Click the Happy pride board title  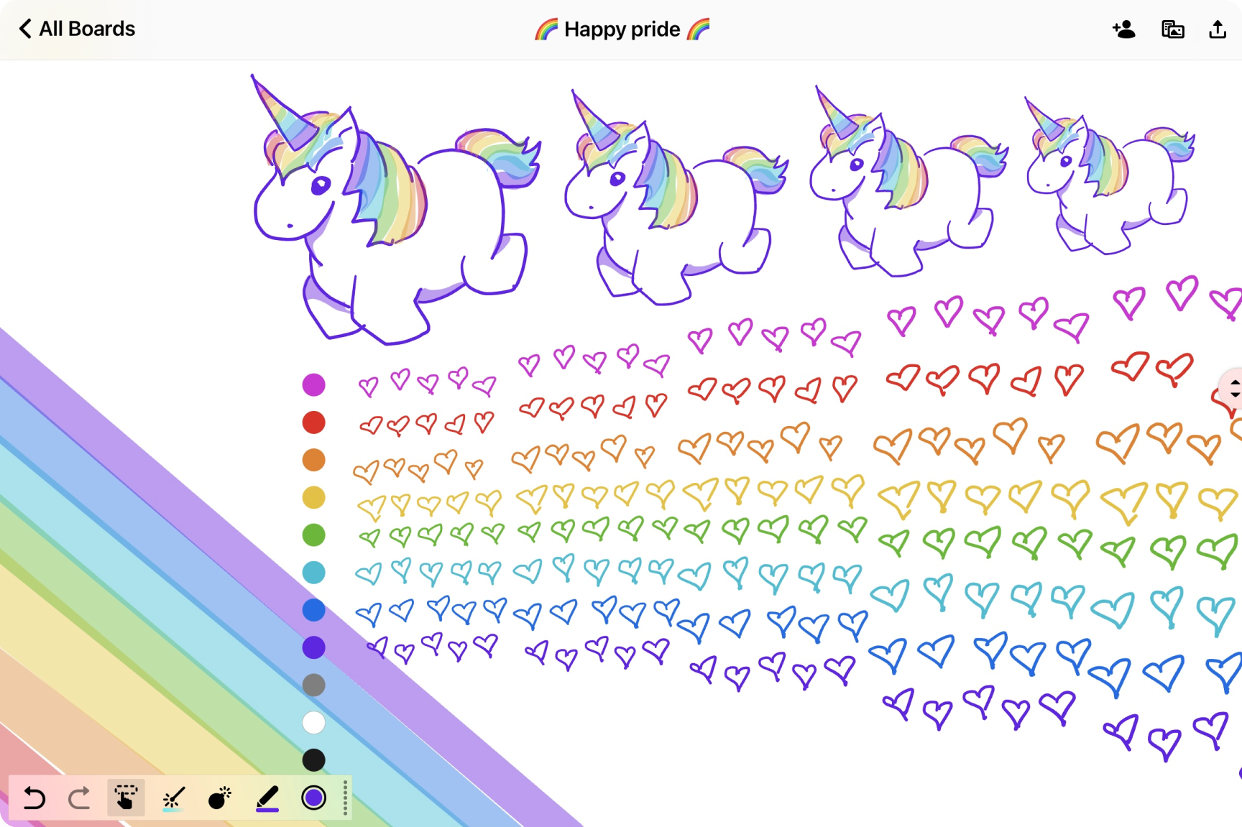622,29
